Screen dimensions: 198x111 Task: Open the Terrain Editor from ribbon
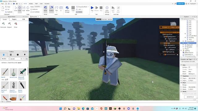pyautogui.click(x=45, y=9)
